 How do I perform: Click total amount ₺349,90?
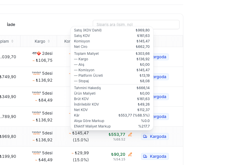(x=8, y=97)
